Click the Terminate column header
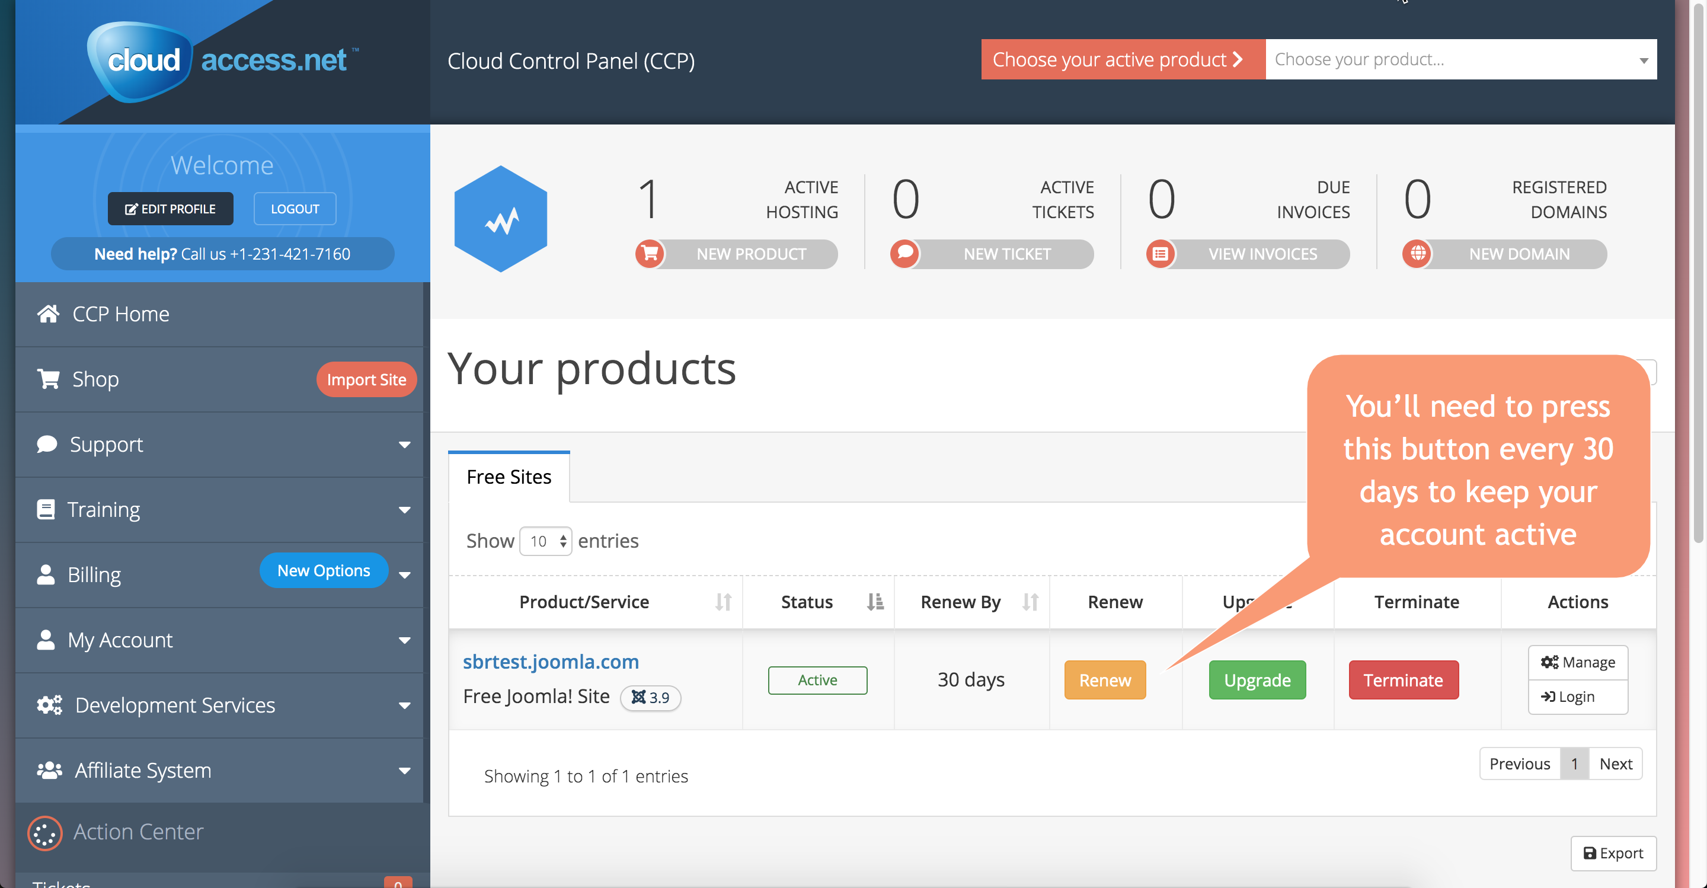Screen dimensions: 1707x888 point(1416,602)
